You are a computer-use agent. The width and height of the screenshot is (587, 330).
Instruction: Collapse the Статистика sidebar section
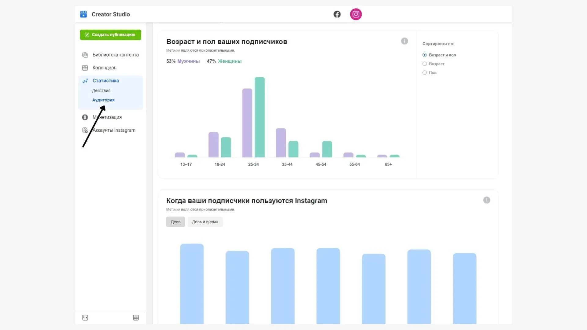(105, 81)
